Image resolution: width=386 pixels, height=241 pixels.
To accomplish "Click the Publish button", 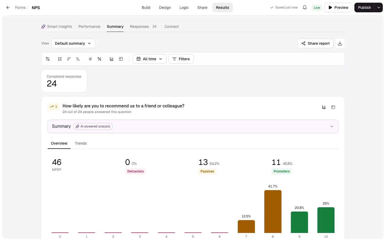I will 365,7.
